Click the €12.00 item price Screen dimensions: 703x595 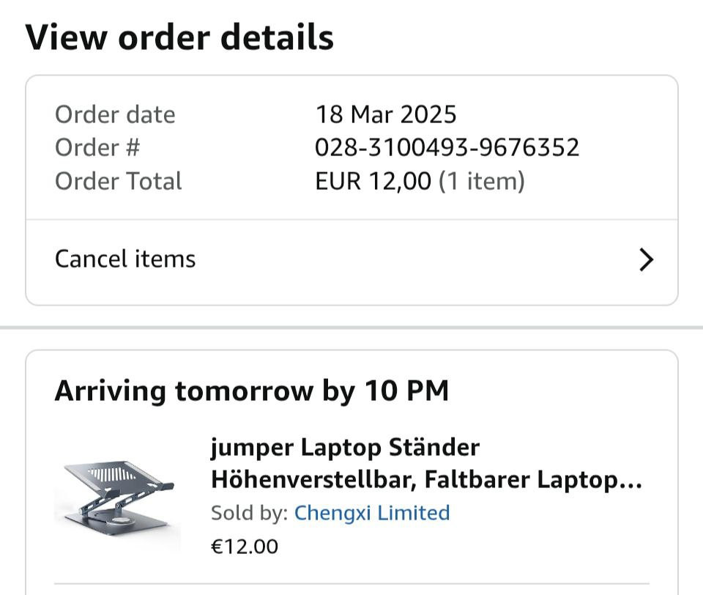click(245, 547)
